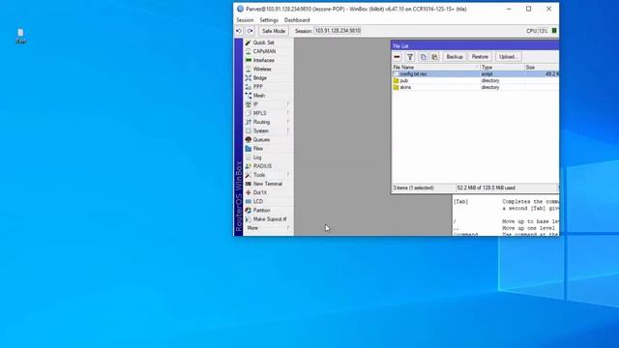Open the Bridge menu entry
Image resolution: width=619 pixels, height=348 pixels.
pyautogui.click(x=260, y=77)
